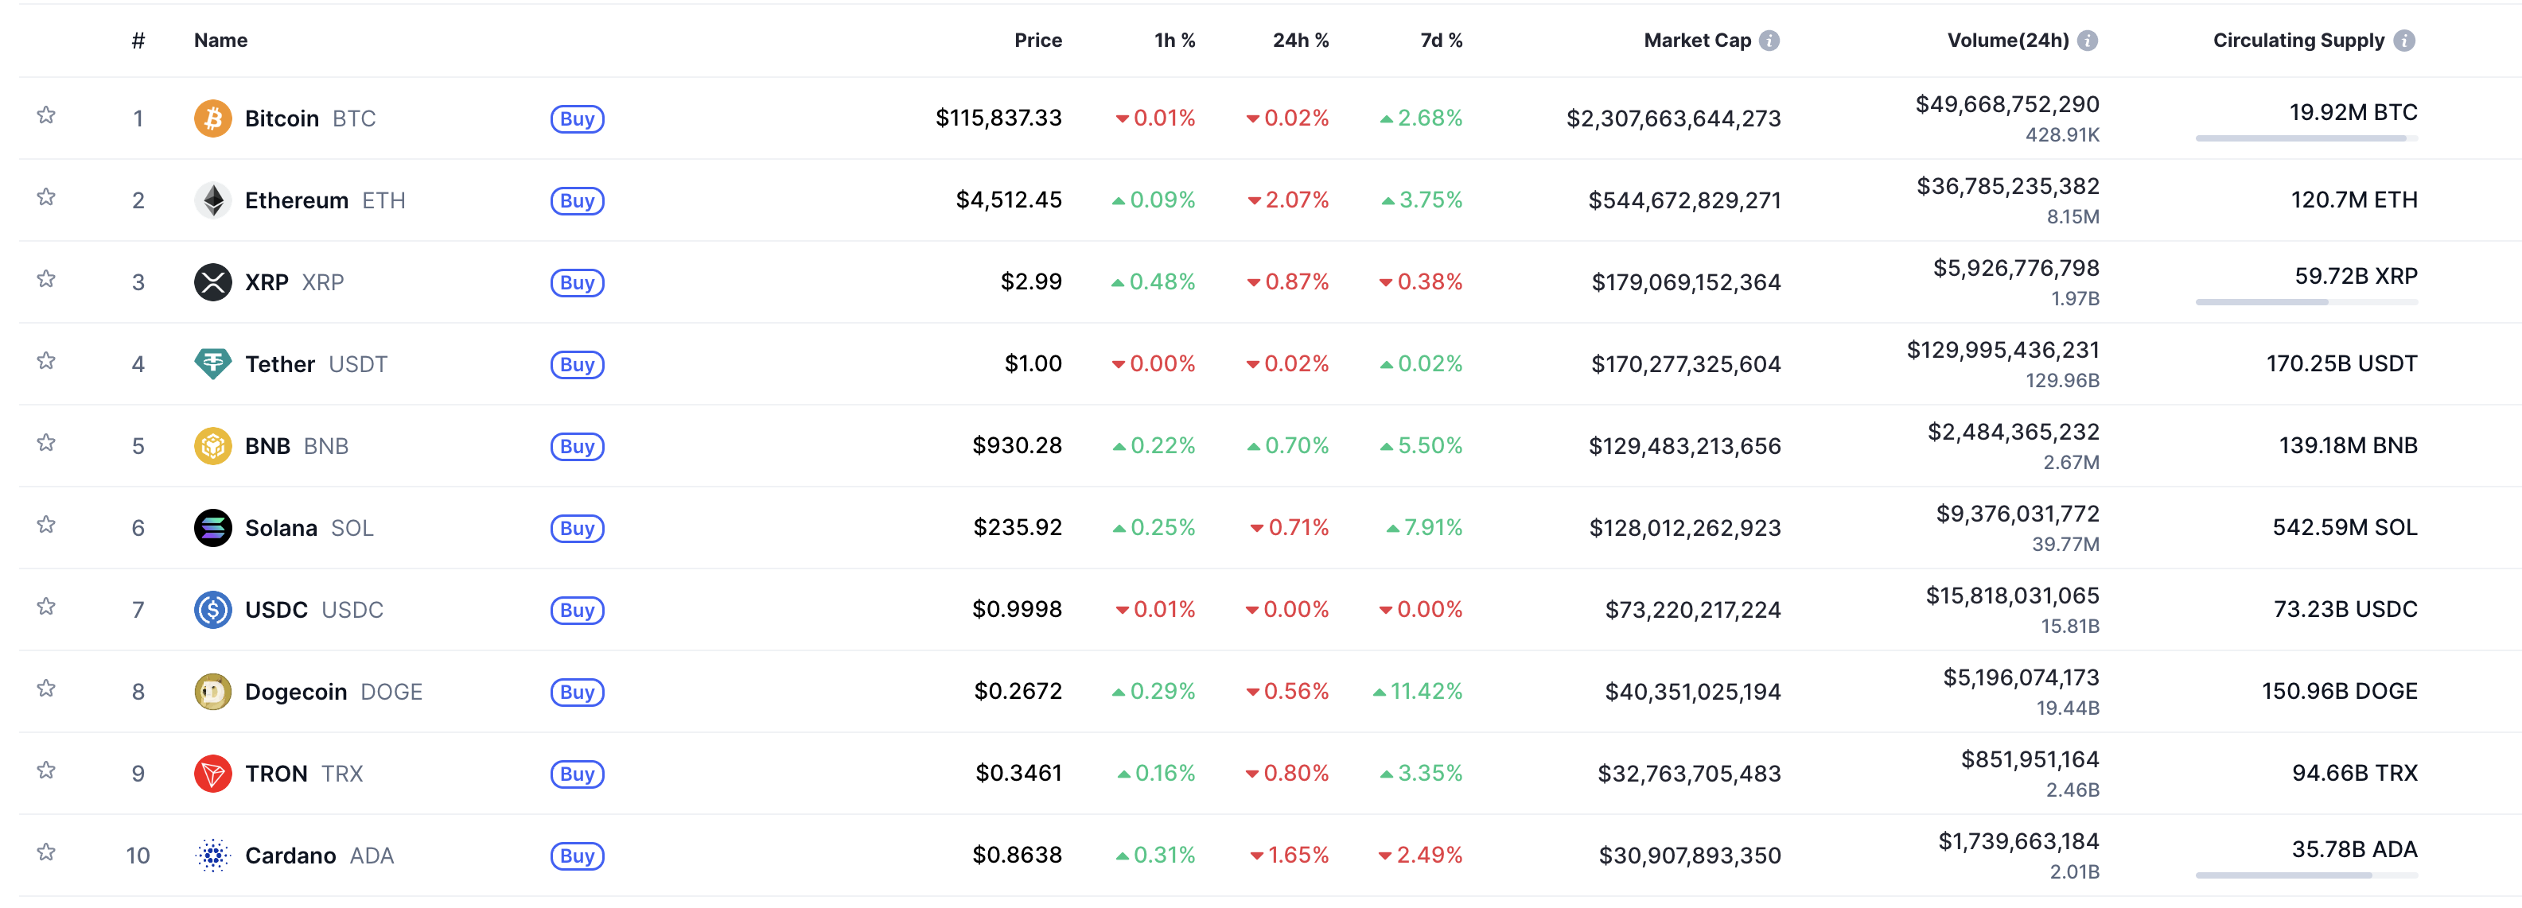
Task: Sort by the 24h % column header
Action: [1300, 40]
